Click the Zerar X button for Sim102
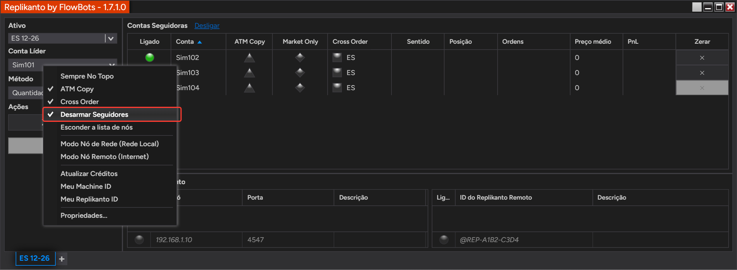Image resolution: width=737 pixels, height=270 pixels. click(702, 58)
